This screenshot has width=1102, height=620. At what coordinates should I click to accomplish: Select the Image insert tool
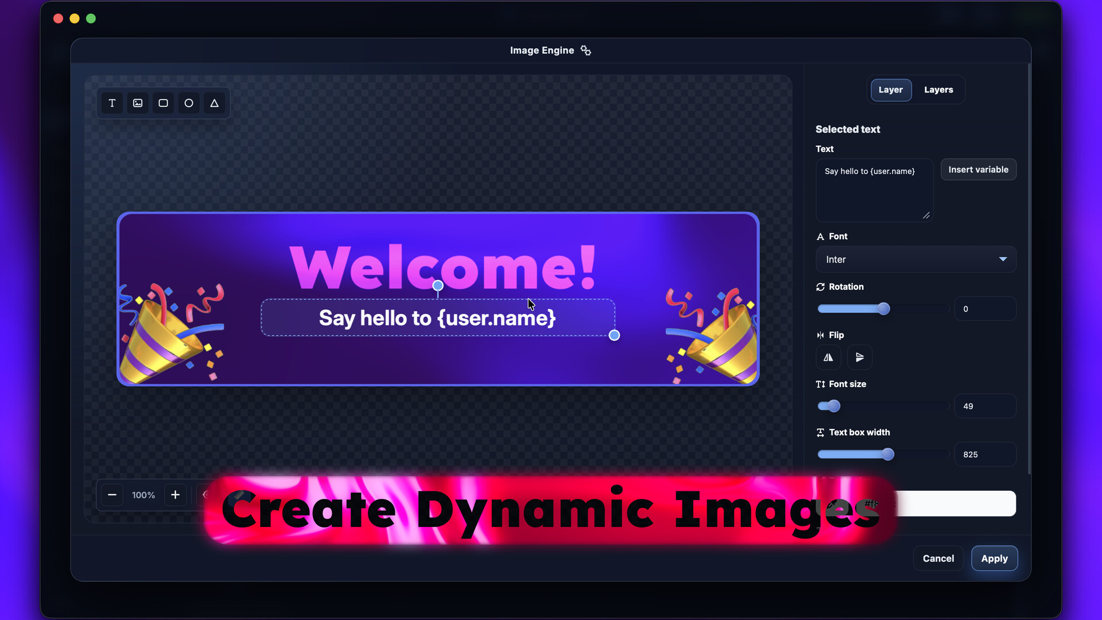coord(138,103)
